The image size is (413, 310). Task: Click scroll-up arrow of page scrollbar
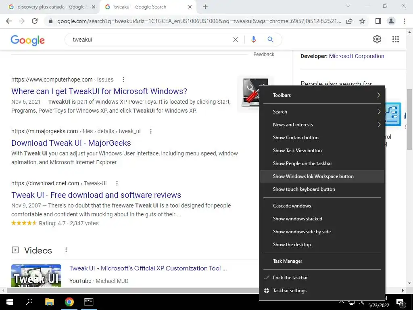409,32
